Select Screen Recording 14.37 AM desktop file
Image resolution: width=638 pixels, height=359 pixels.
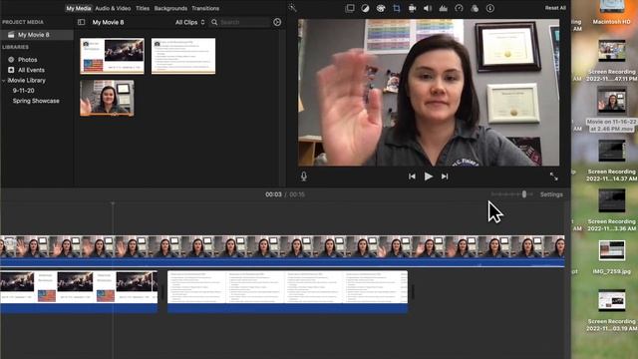[611, 161]
